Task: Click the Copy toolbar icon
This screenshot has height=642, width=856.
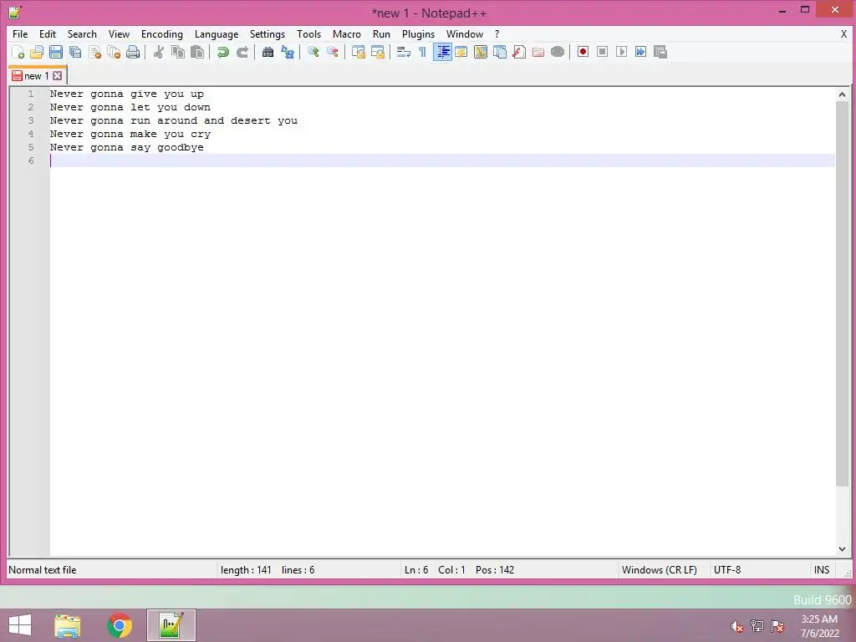Action: [178, 52]
